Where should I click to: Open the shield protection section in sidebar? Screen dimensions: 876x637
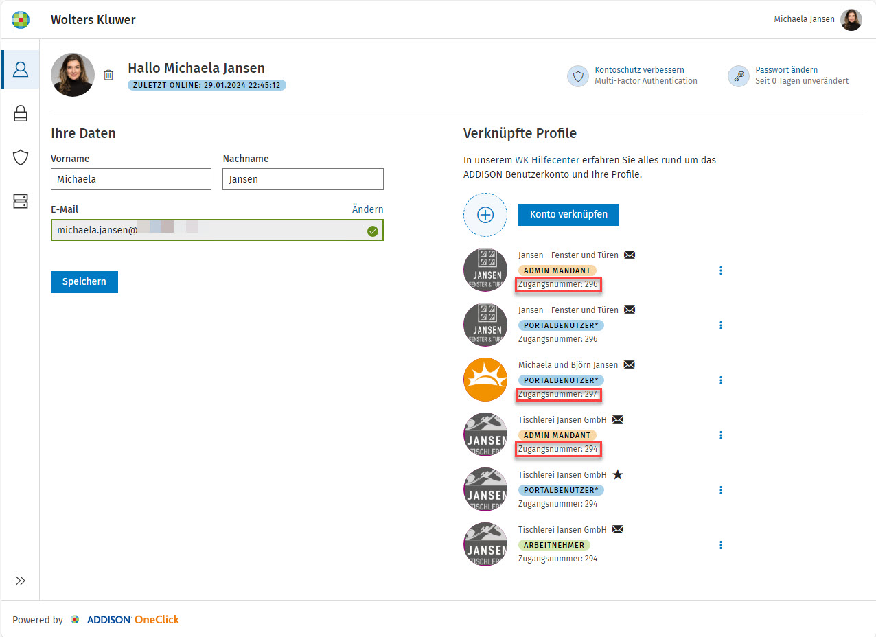21,157
